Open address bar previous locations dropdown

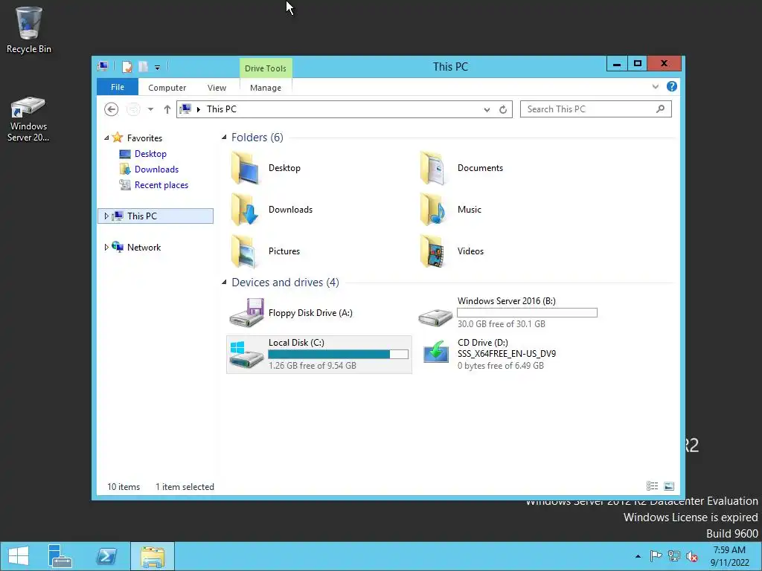[x=487, y=110]
